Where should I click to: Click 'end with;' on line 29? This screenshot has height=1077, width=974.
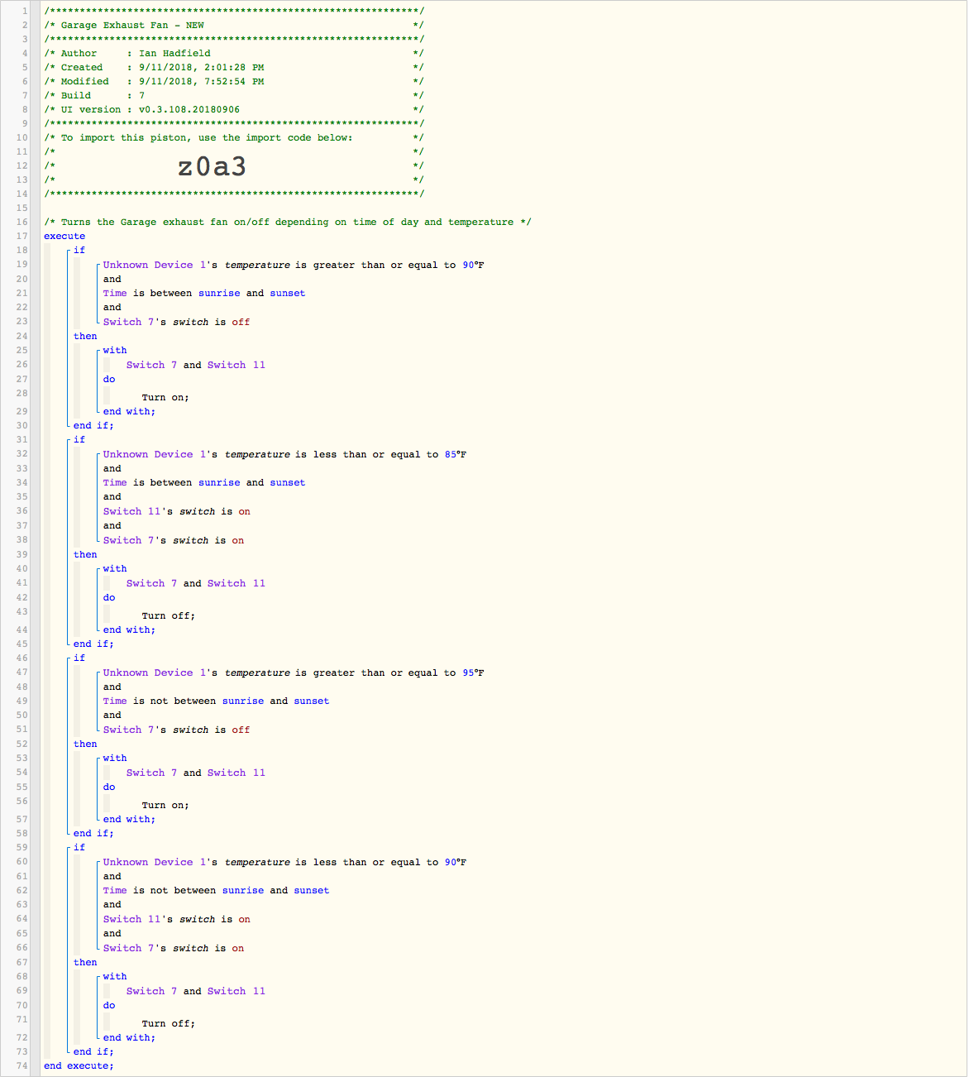[x=129, y=411]
